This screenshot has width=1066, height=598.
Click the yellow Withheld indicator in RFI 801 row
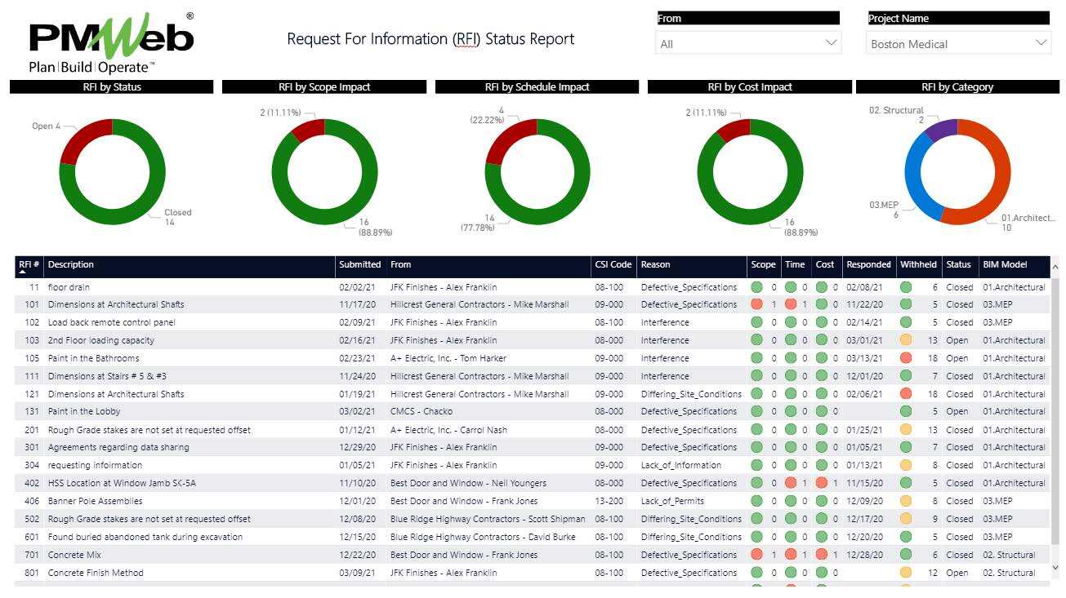click(x=906, y=573)
